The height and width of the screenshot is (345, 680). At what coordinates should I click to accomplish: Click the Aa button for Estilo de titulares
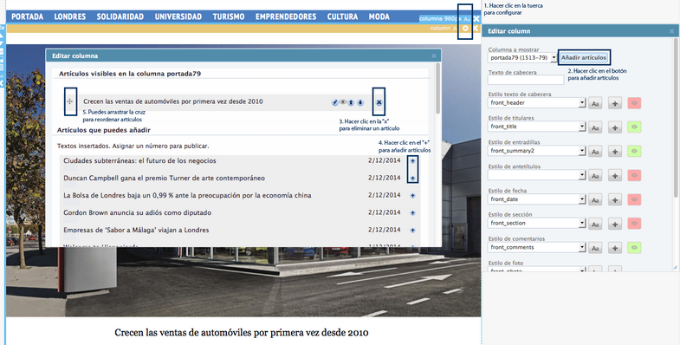tap(595, 127)
